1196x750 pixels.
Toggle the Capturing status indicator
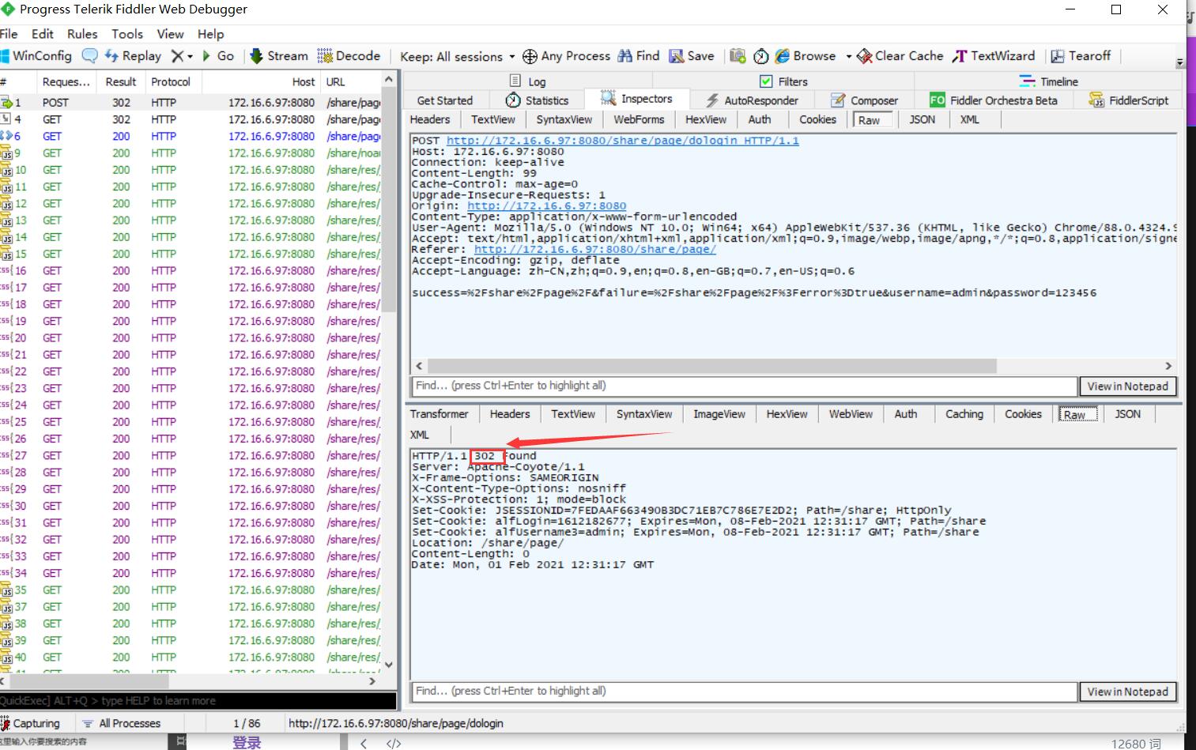point(30,723)
